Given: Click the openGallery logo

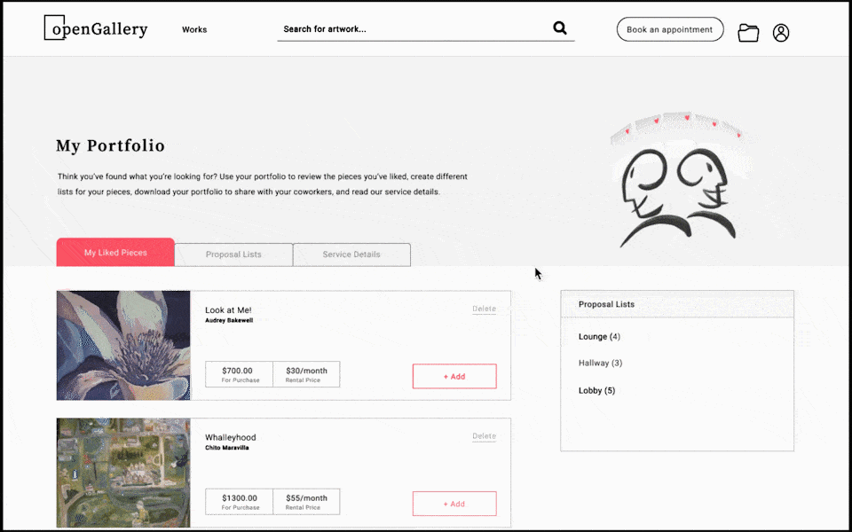Looking at the screenshot, I should coord(96,27).
